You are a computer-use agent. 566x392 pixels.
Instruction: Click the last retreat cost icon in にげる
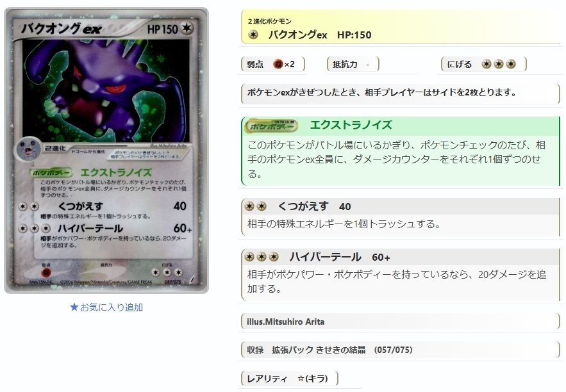coord(511,64)
